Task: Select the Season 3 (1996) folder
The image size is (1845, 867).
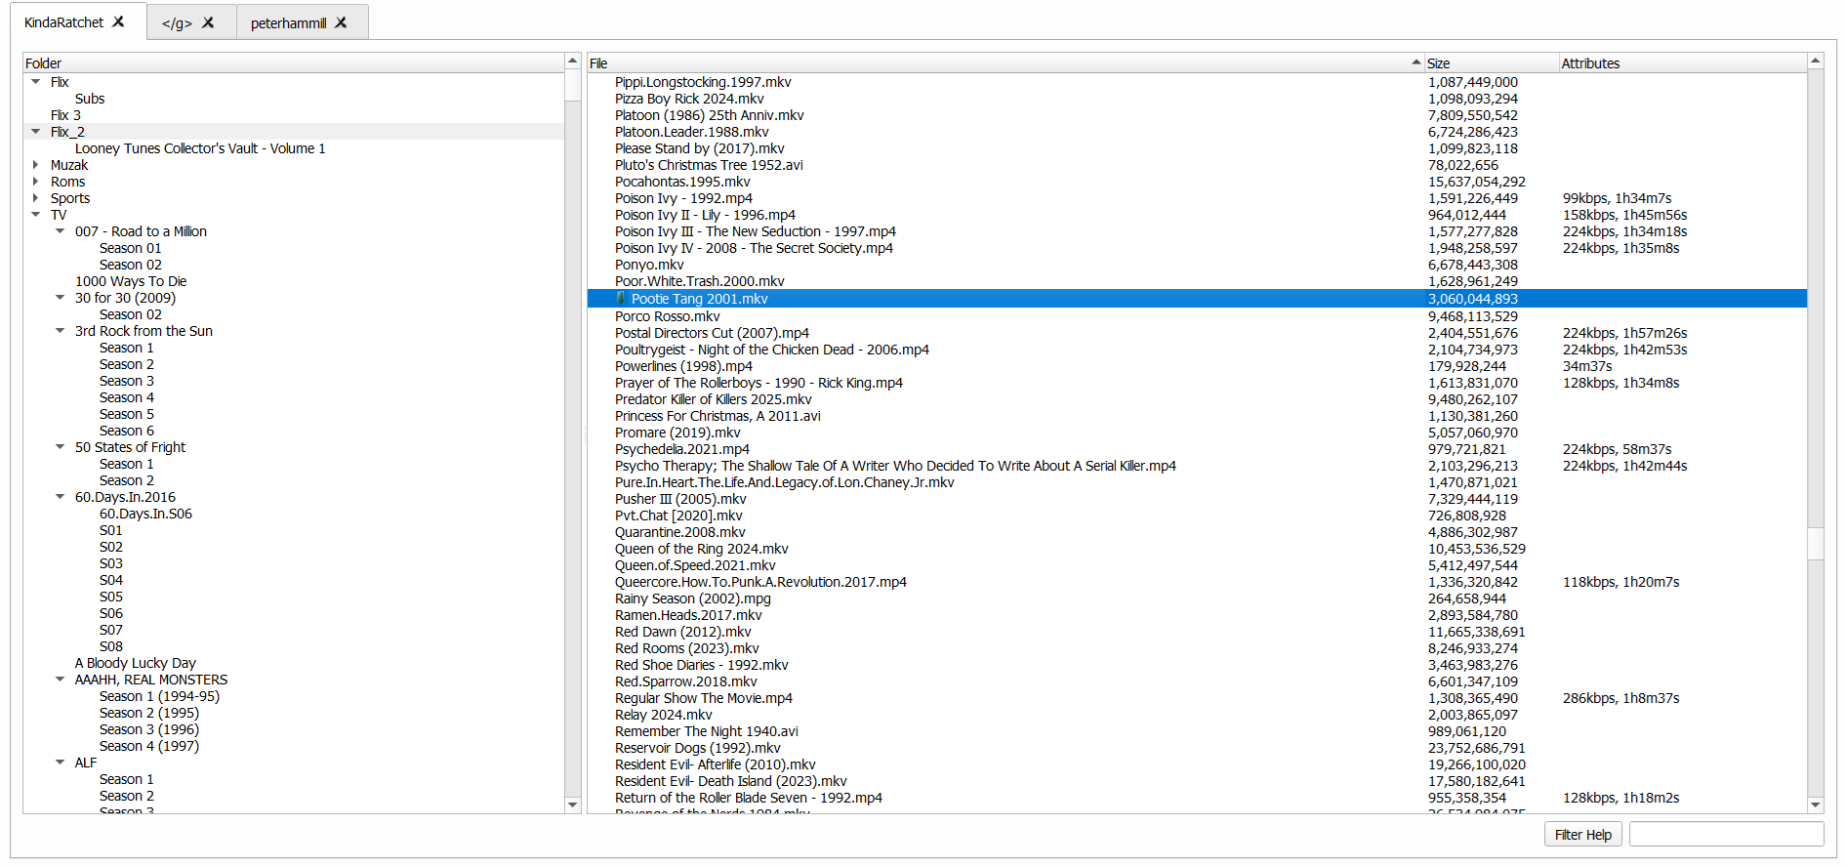Action: (149, 729)
